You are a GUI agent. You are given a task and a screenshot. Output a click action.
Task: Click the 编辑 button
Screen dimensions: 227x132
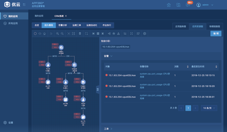pos(216,33)
